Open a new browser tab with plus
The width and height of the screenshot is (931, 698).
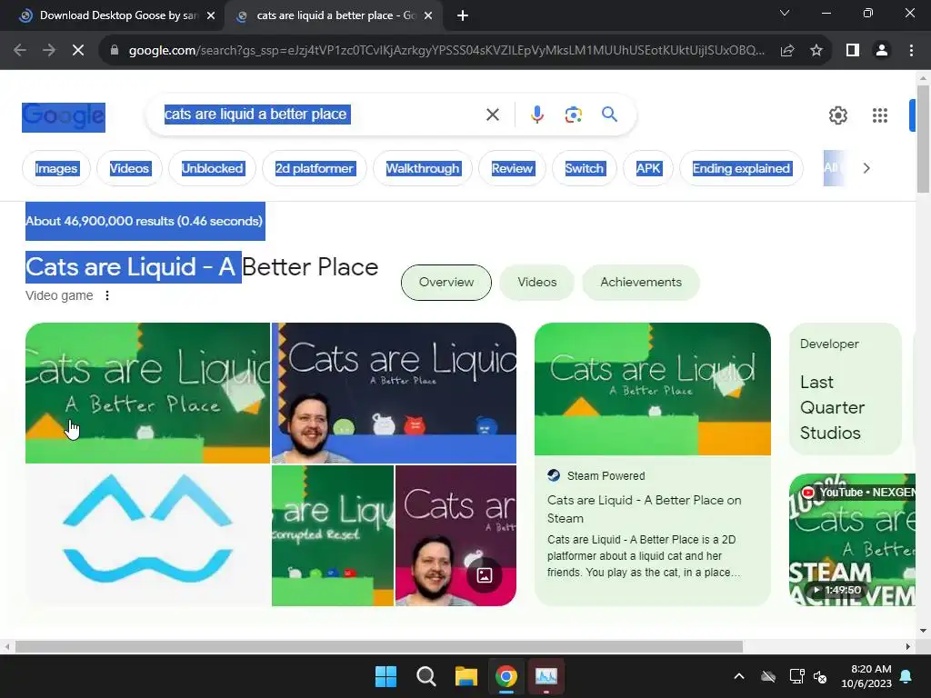coord(463,16)
